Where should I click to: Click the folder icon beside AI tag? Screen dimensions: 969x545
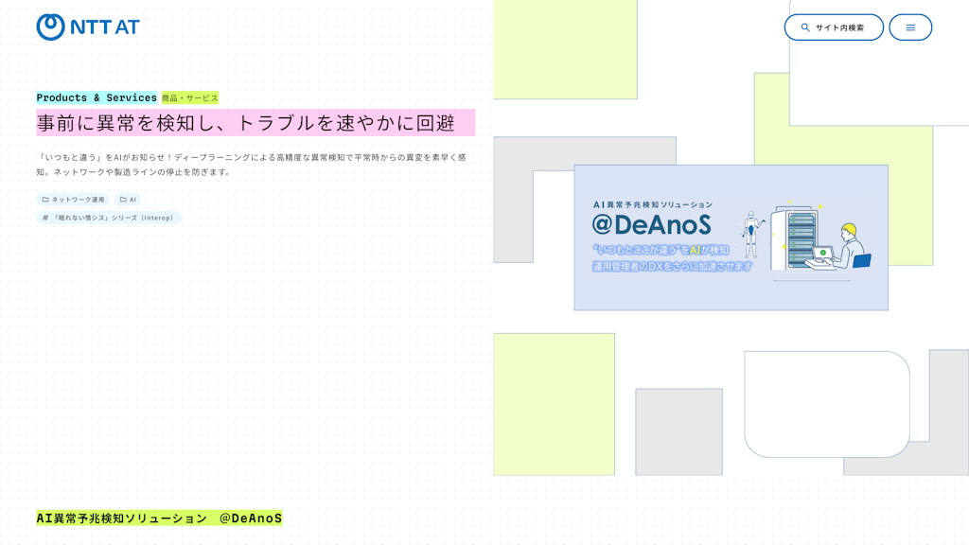click(123, 200)
